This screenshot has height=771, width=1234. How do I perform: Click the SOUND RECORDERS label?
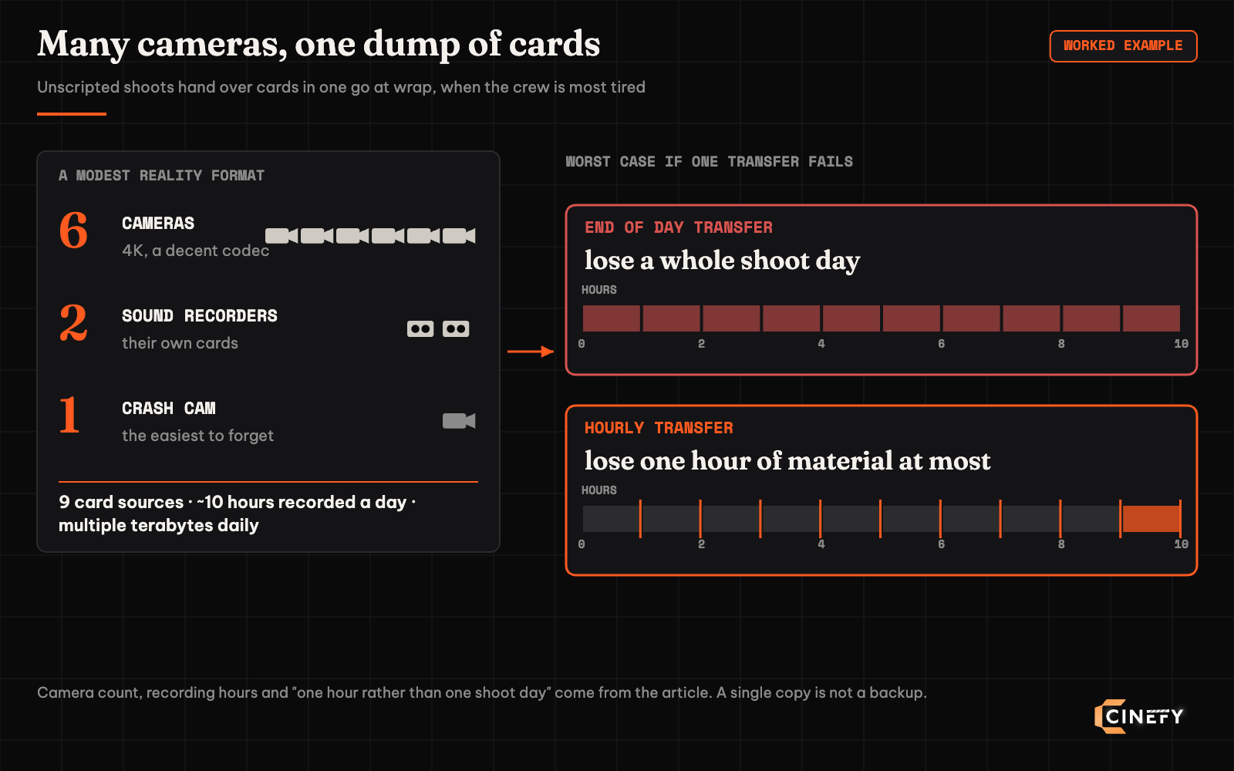pos(200,316)
